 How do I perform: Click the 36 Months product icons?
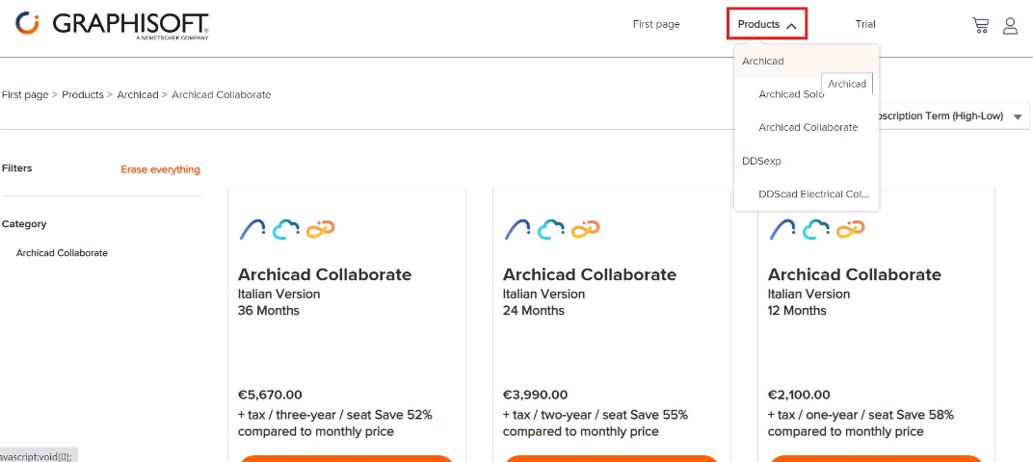287,229
